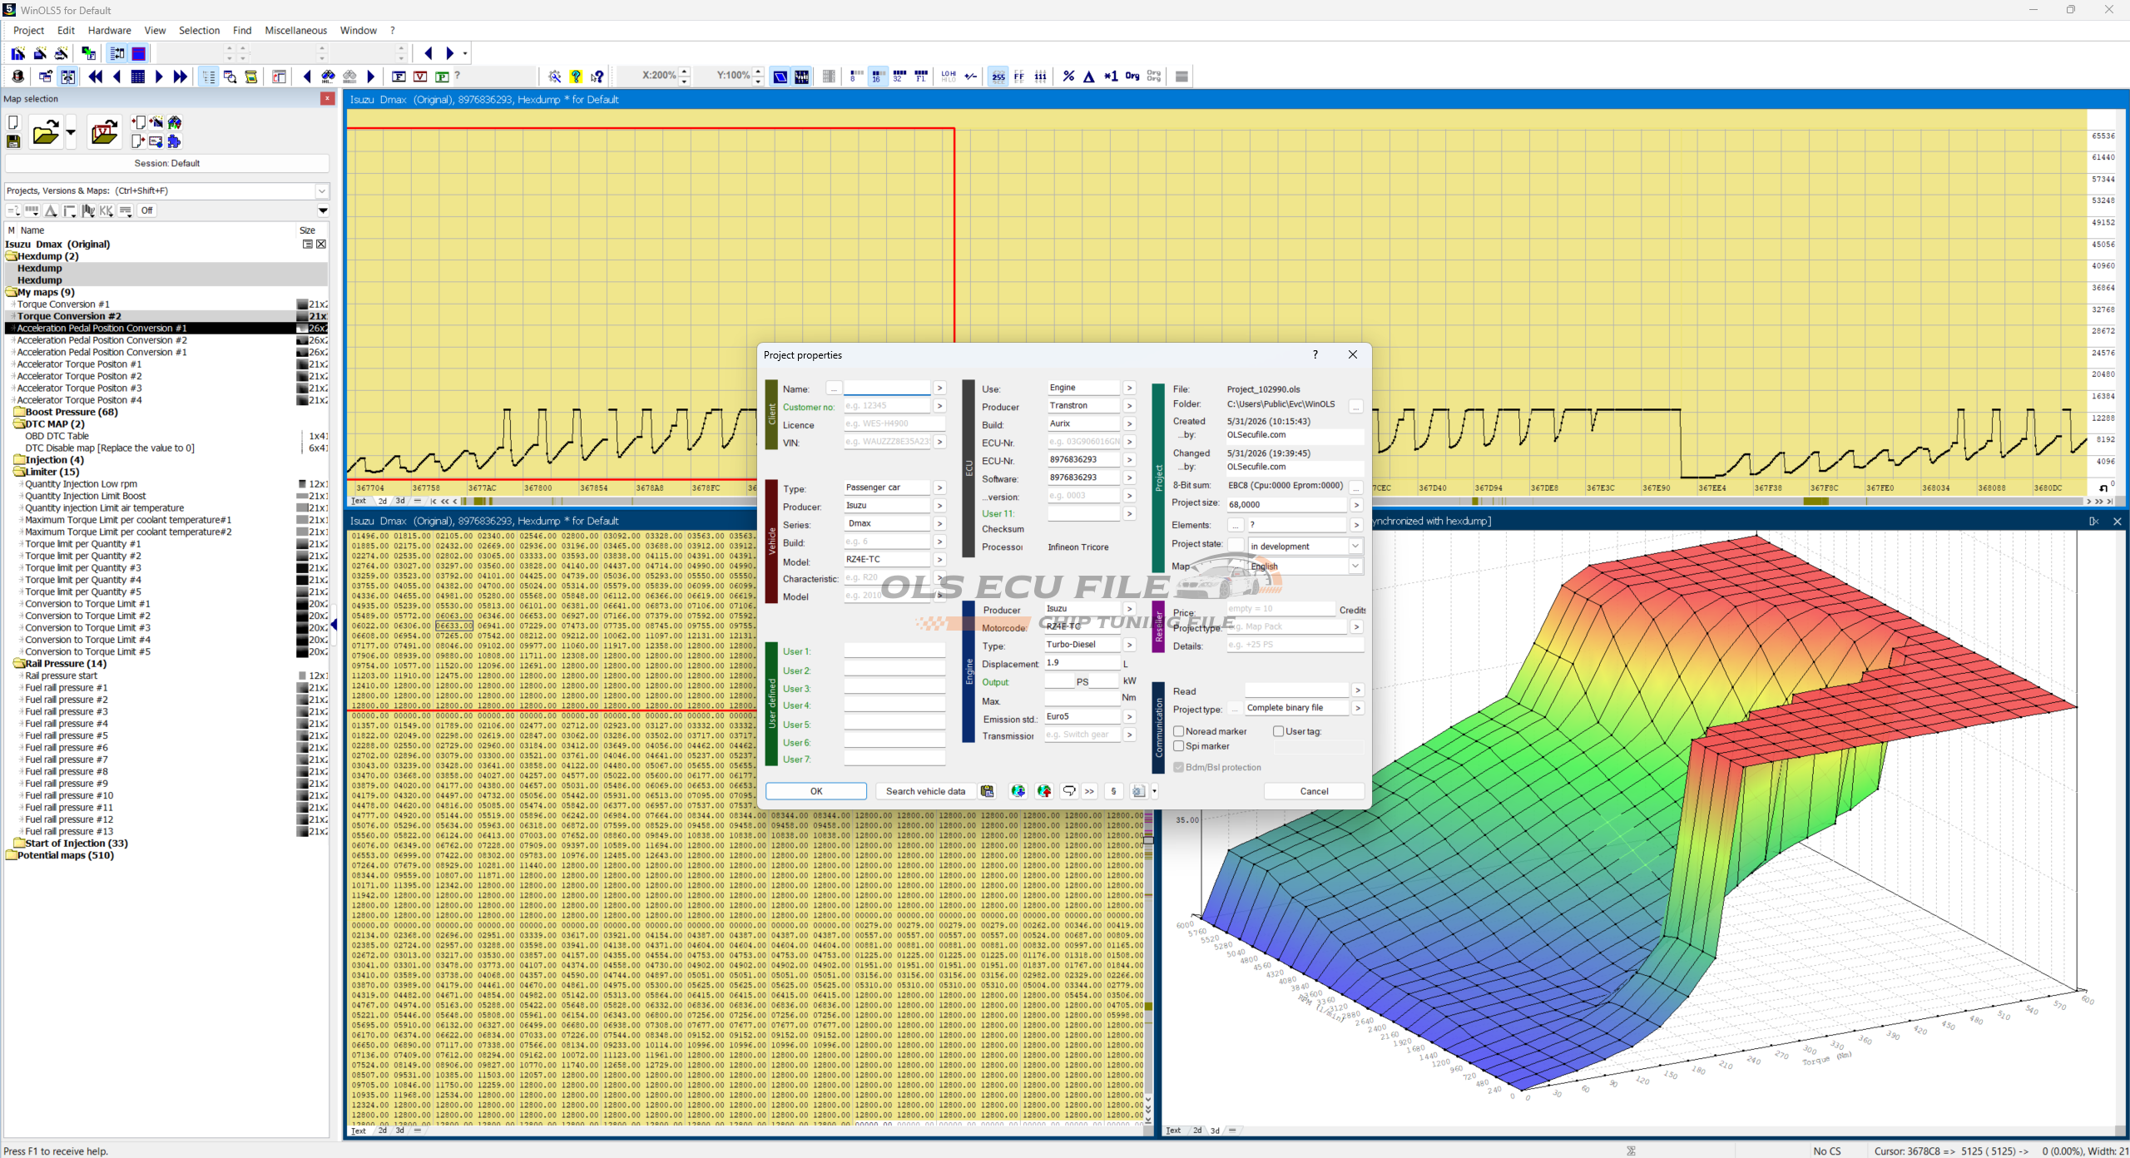
Task: Click the blue puzzle piece plugin icon
Action: click(175, 141)
